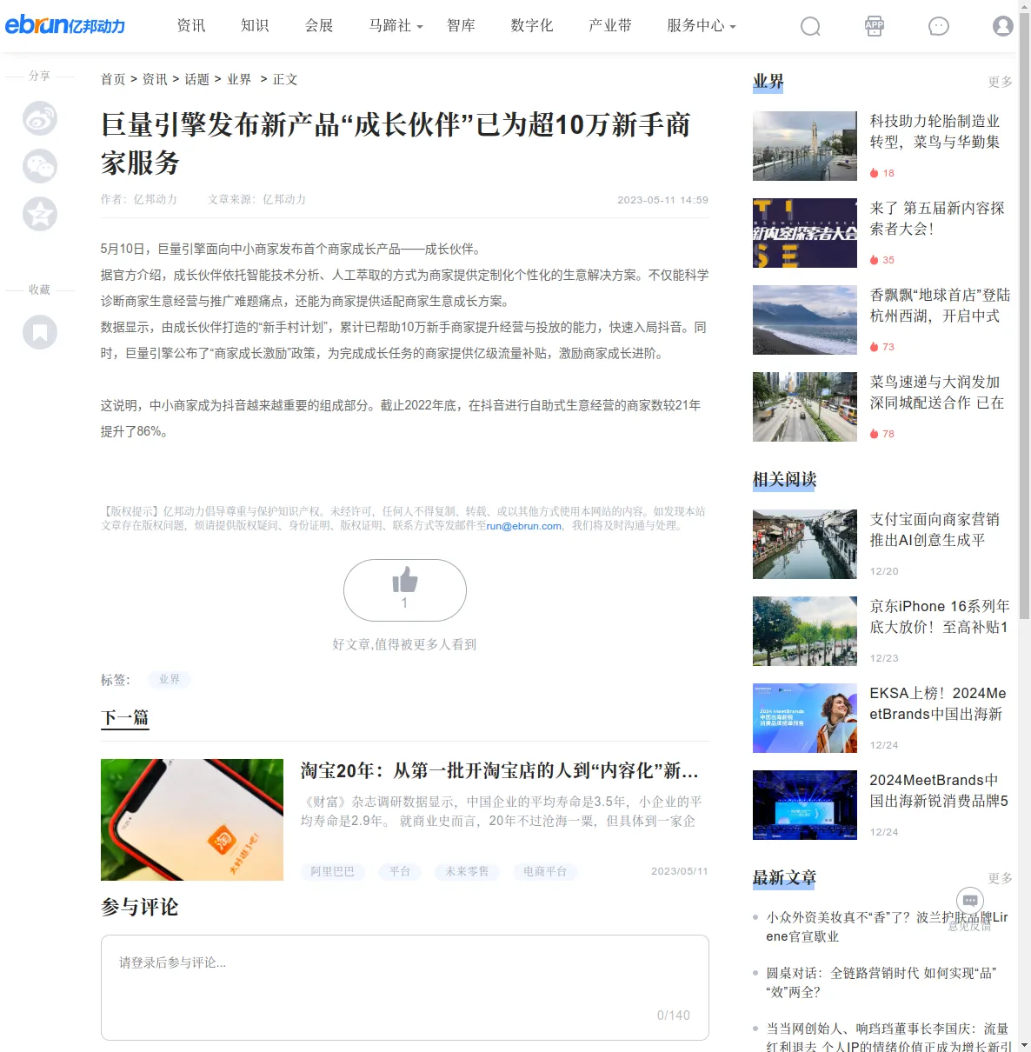
Task: Open 菜鸟速递与大润发 article
Action: click(937, 392)
